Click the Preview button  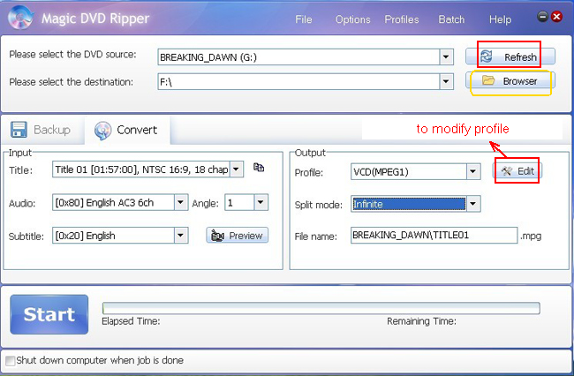click(x=238, y=236)
